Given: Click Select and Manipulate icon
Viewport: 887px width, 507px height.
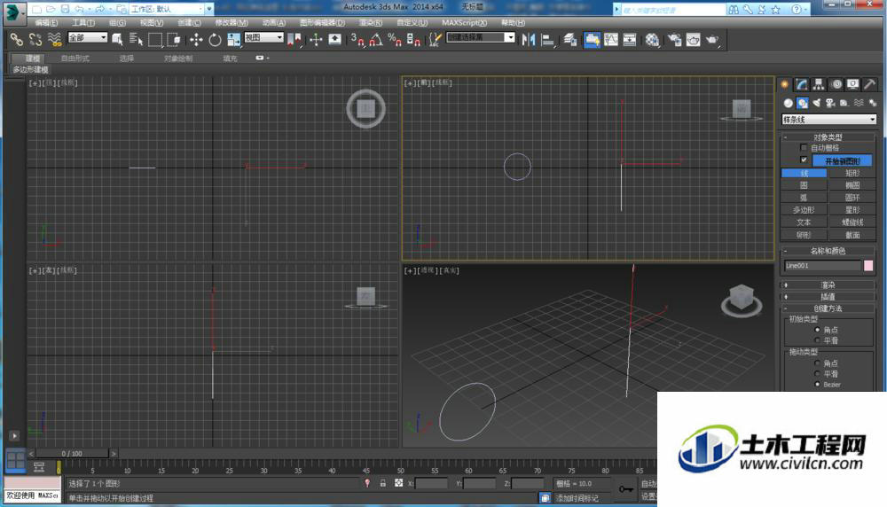Looking at the screenshot, I should [x=316, y=39].
